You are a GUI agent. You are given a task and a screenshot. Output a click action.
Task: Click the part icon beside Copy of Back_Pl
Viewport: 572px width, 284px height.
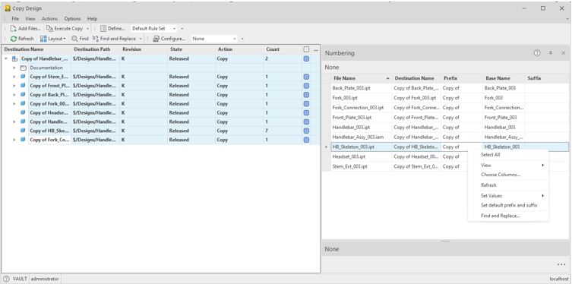(x=23, y=94)
